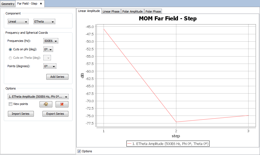Viewport: 260px width, 155px height.
Task: Open the Points degrees dropdown
Action: 50,66
